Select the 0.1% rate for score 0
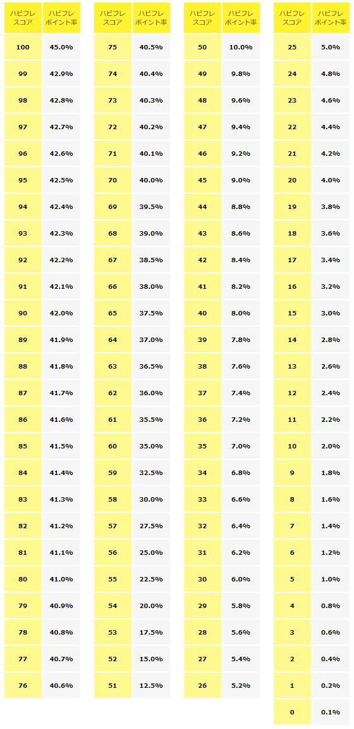The image size is (354, 729). click(331, 712)
